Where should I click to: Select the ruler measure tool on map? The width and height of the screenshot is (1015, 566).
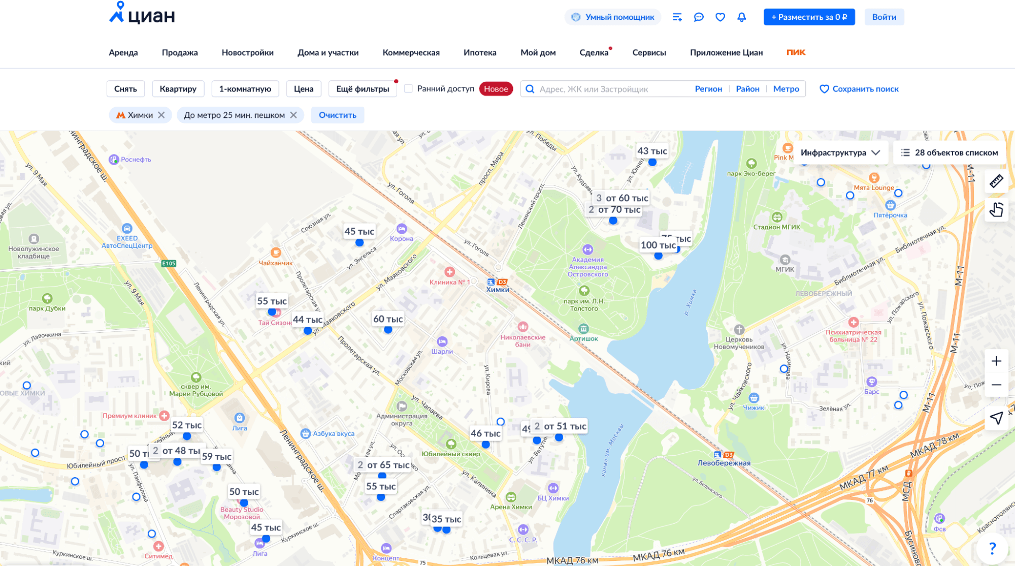pos(996,181)
